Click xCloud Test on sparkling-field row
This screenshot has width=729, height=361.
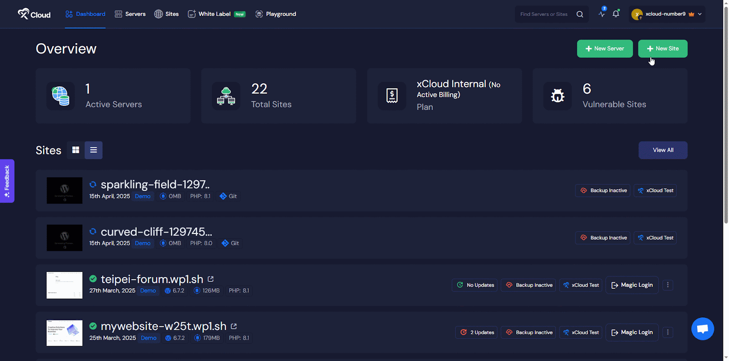655,191
